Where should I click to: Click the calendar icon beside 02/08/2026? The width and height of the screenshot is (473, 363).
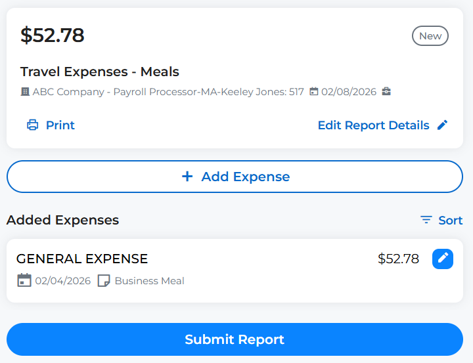click(x=314, y=92)
